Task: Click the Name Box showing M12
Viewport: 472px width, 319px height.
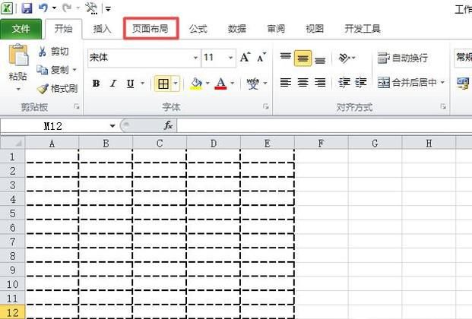Action: 53,126
